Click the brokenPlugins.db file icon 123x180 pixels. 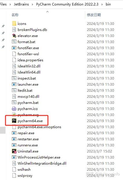click(x=14, y=30)
